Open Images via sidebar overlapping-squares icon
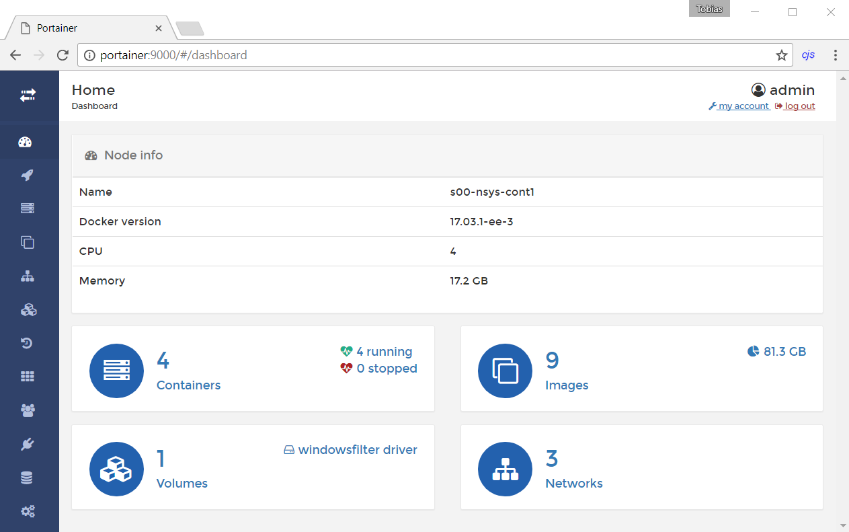The width and height of the screenshot is (849, 532). (27, 242)
